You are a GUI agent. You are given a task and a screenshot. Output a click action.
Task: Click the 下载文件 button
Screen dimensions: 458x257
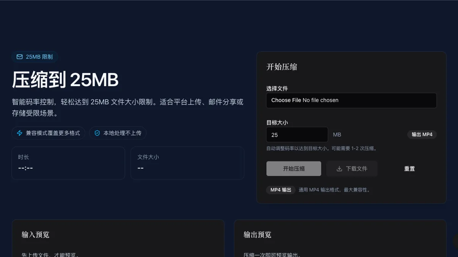tap(352, 169)
